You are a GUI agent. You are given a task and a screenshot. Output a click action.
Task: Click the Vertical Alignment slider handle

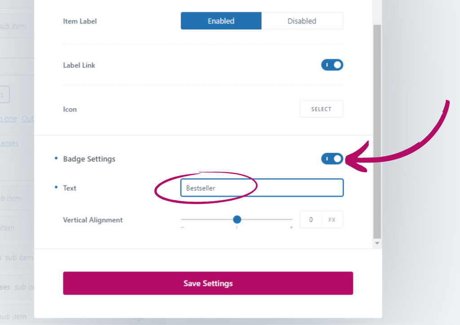[x=237, y=220]
